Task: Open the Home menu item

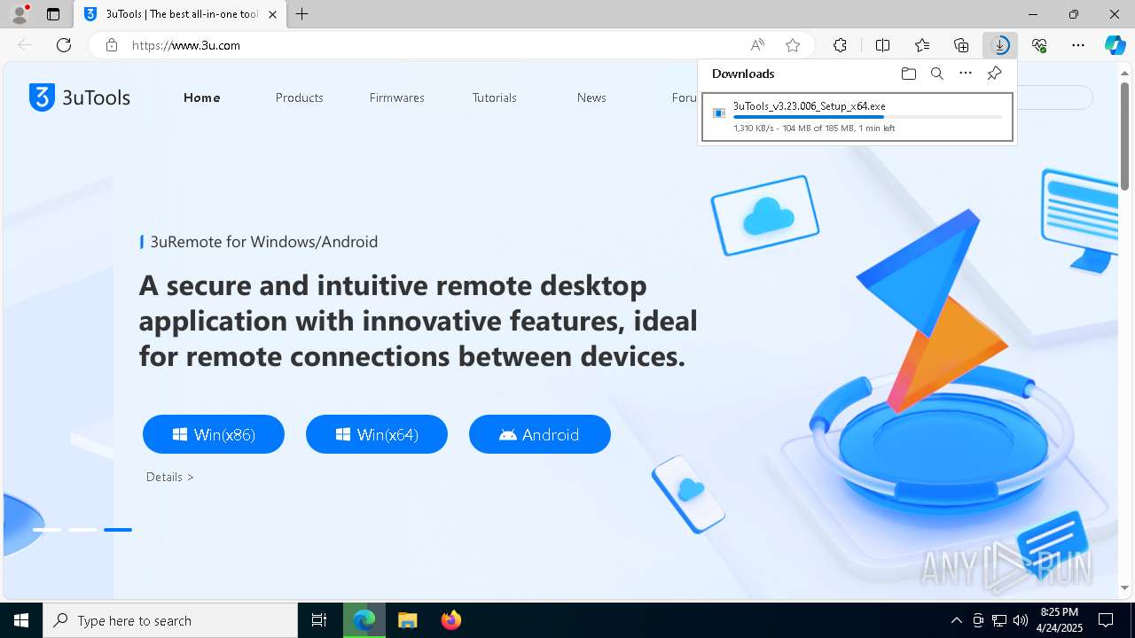Action: tap(202, 97)
